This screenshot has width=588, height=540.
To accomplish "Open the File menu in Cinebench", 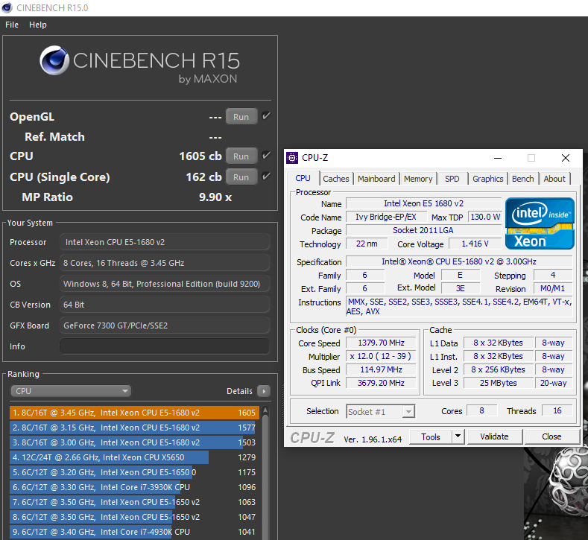I will [x=12, y=25].
